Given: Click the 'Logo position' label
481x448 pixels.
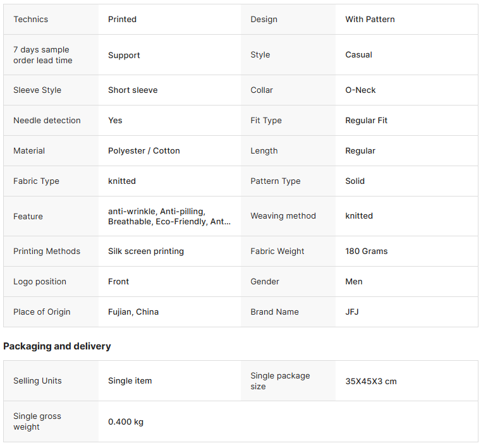Looking at the screenshot, I should pos(39,282).
